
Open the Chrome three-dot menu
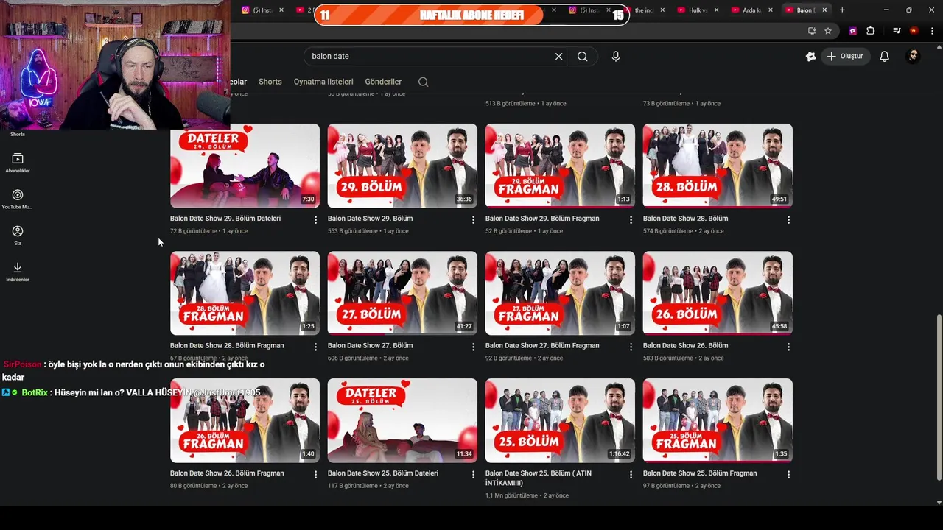931,31
